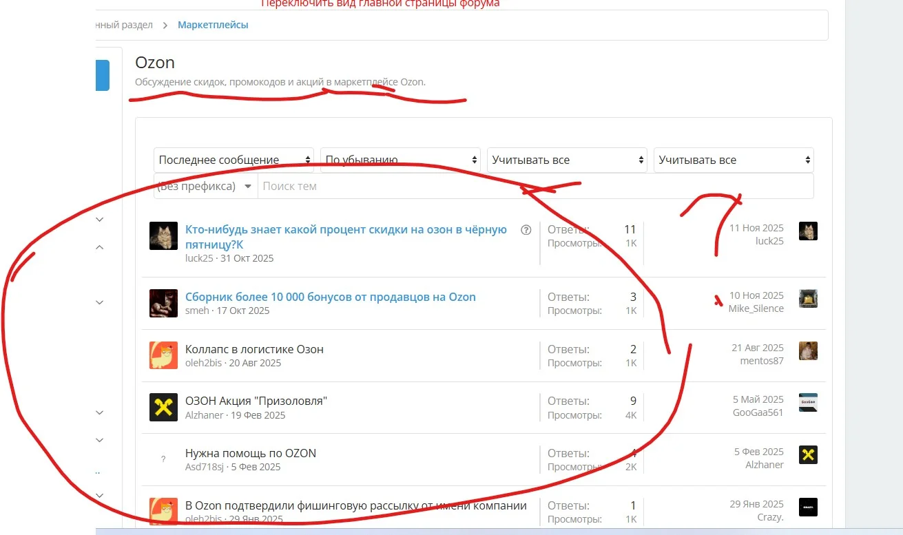Viewport: 903px width, 535px height.
Task: Open thread "Коллапс в логистике Озон"
Action: coord(254,349)
